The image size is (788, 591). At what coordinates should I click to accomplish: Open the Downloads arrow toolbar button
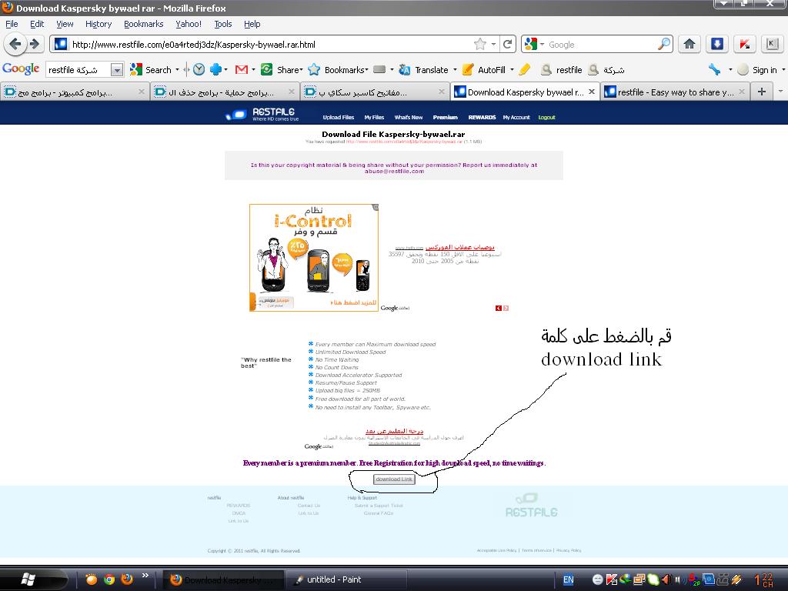(717, 44)
